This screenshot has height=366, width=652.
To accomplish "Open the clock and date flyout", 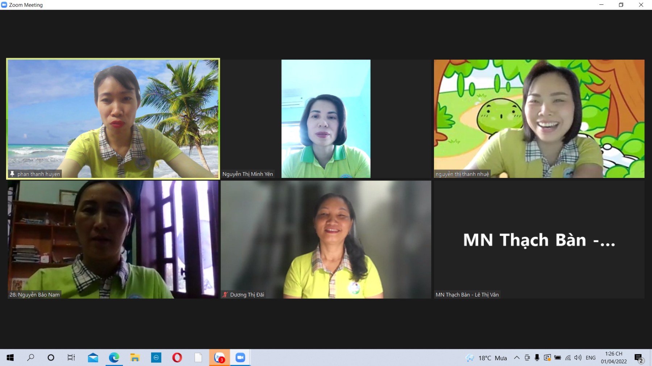I will [614, 358].
